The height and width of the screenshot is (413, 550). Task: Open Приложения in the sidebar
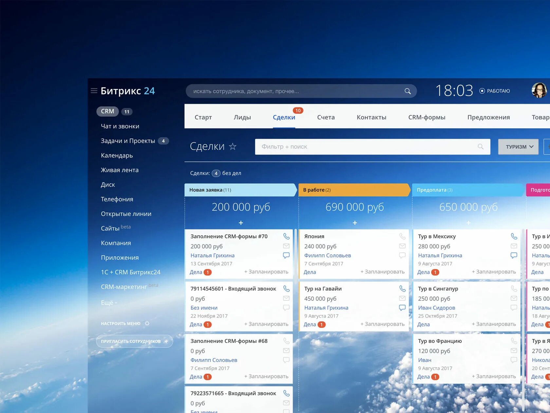(120, 258)
